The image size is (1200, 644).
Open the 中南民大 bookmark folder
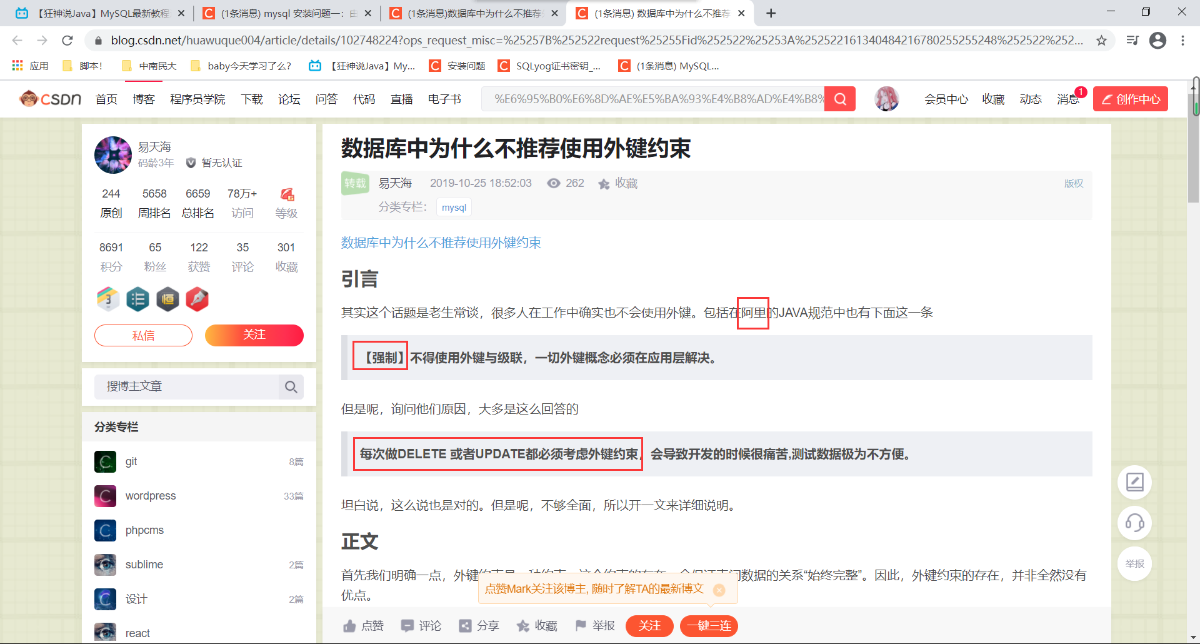coord(149,66)
